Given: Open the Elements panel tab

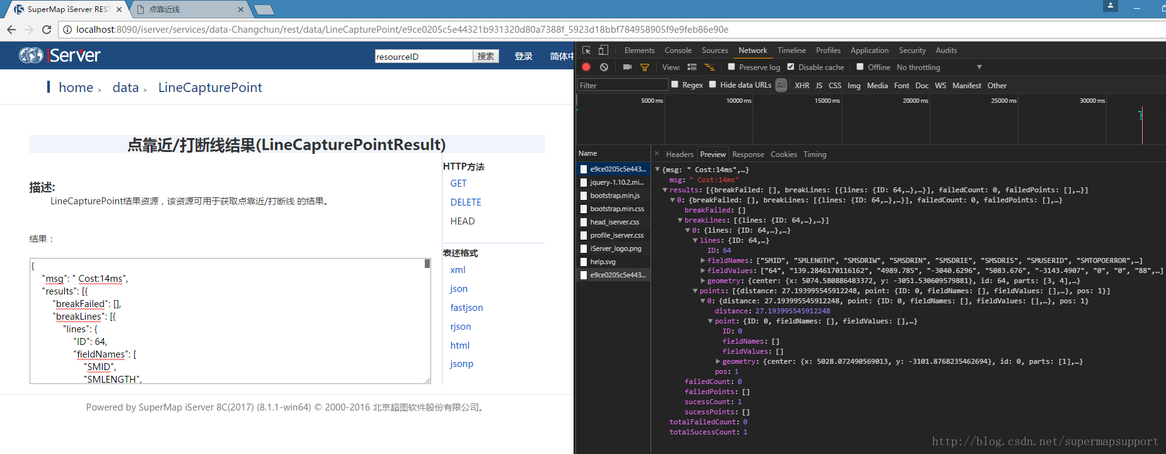Looking at the screenshot, I should (639, 50).
